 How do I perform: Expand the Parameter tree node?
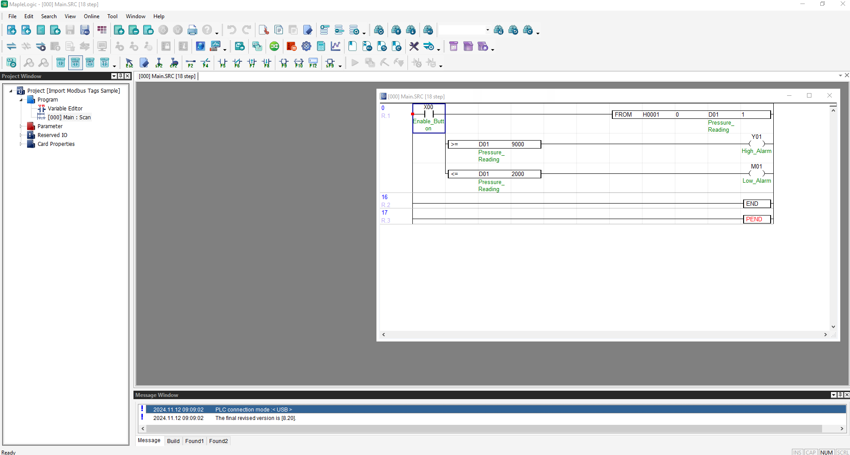[x=20, y=126]
